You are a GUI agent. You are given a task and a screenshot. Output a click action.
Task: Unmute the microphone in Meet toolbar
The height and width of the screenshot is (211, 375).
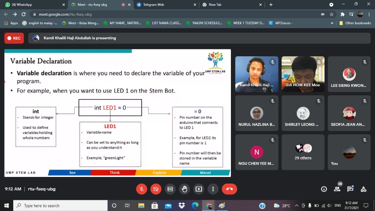tap(141, 189)
